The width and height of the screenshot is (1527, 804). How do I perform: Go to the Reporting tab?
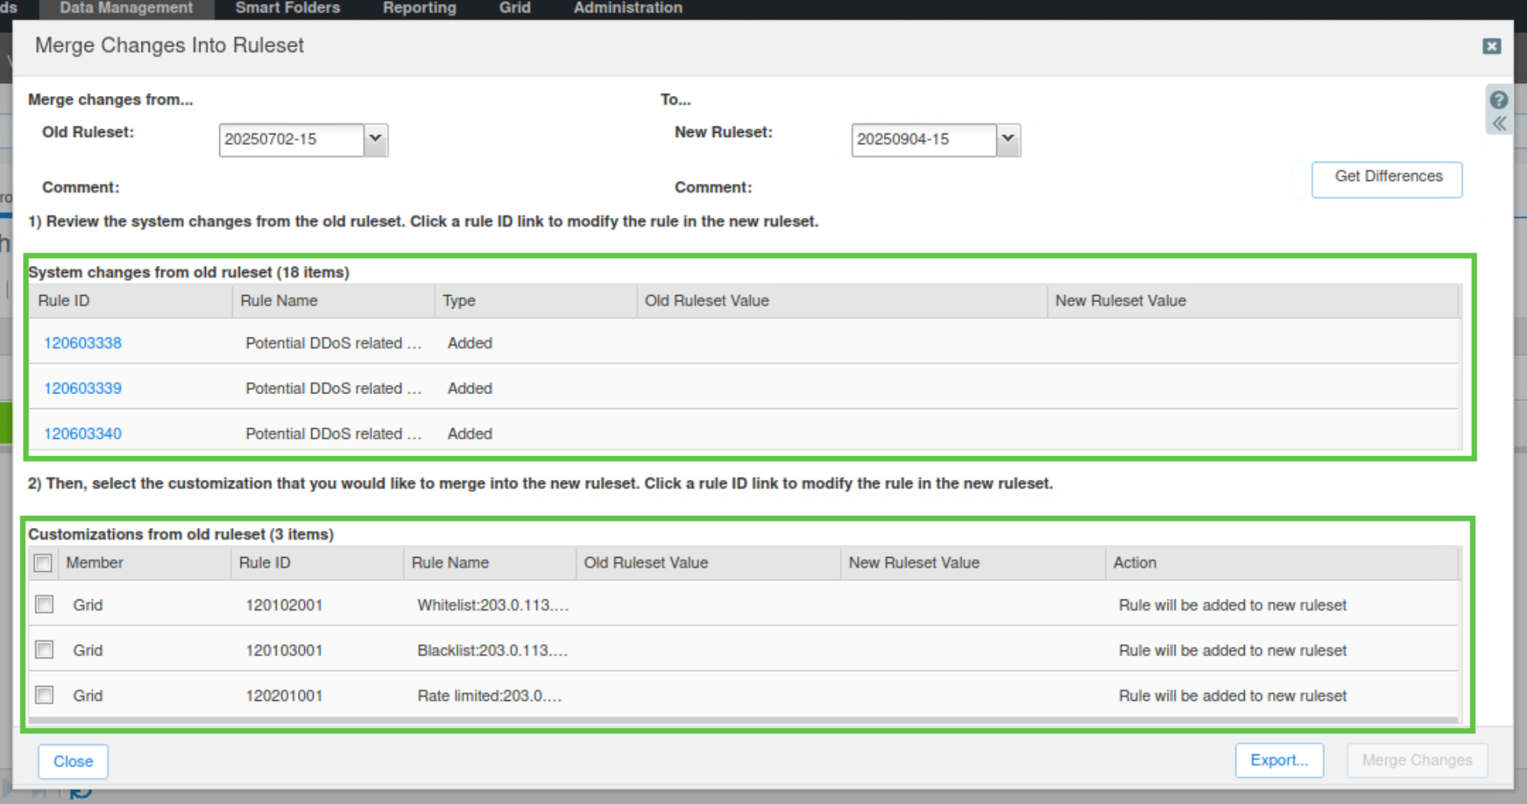point(419,8)
